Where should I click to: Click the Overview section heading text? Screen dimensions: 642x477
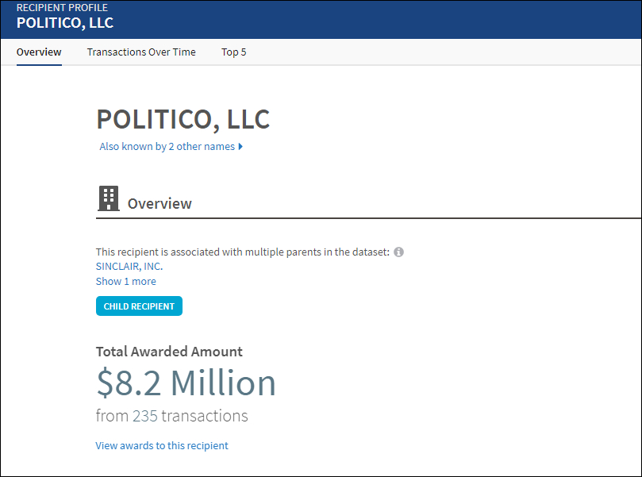[x=160, y=204]
